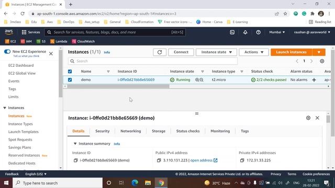Filter Instance state column arrow
Screen dimensions: 335x188
tap(203, 72)
